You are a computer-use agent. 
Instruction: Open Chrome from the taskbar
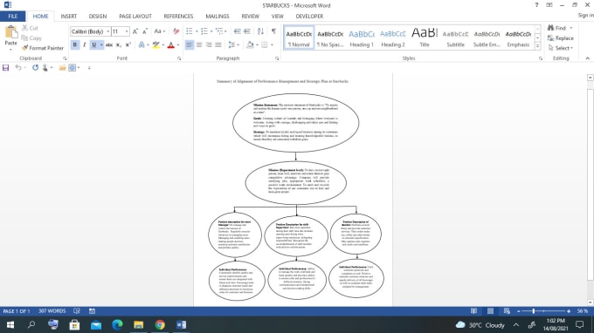click(160, 324)
